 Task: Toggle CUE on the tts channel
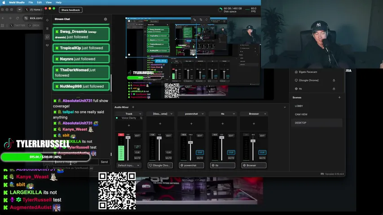[231, 152]
